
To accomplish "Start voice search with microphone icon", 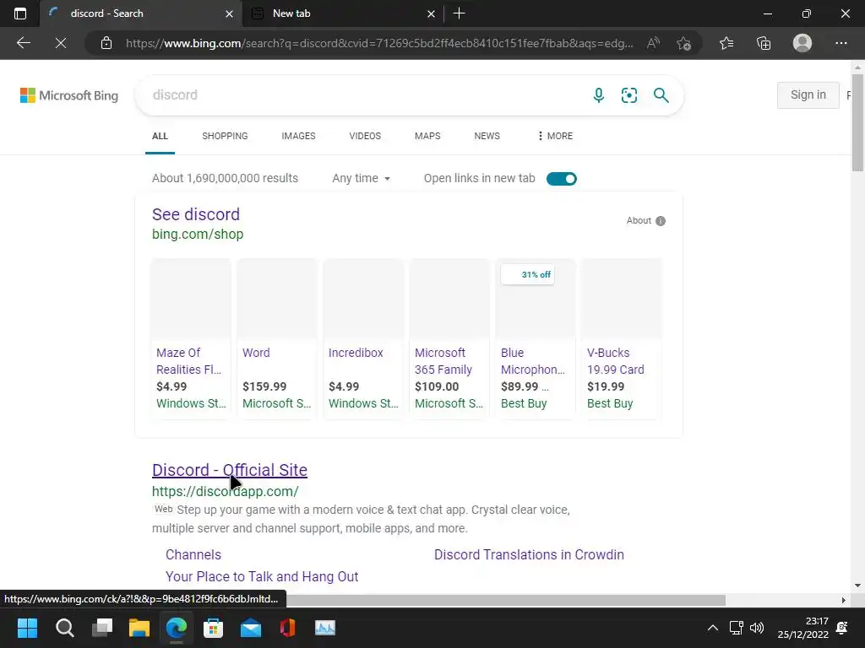I will click(599, 95).
